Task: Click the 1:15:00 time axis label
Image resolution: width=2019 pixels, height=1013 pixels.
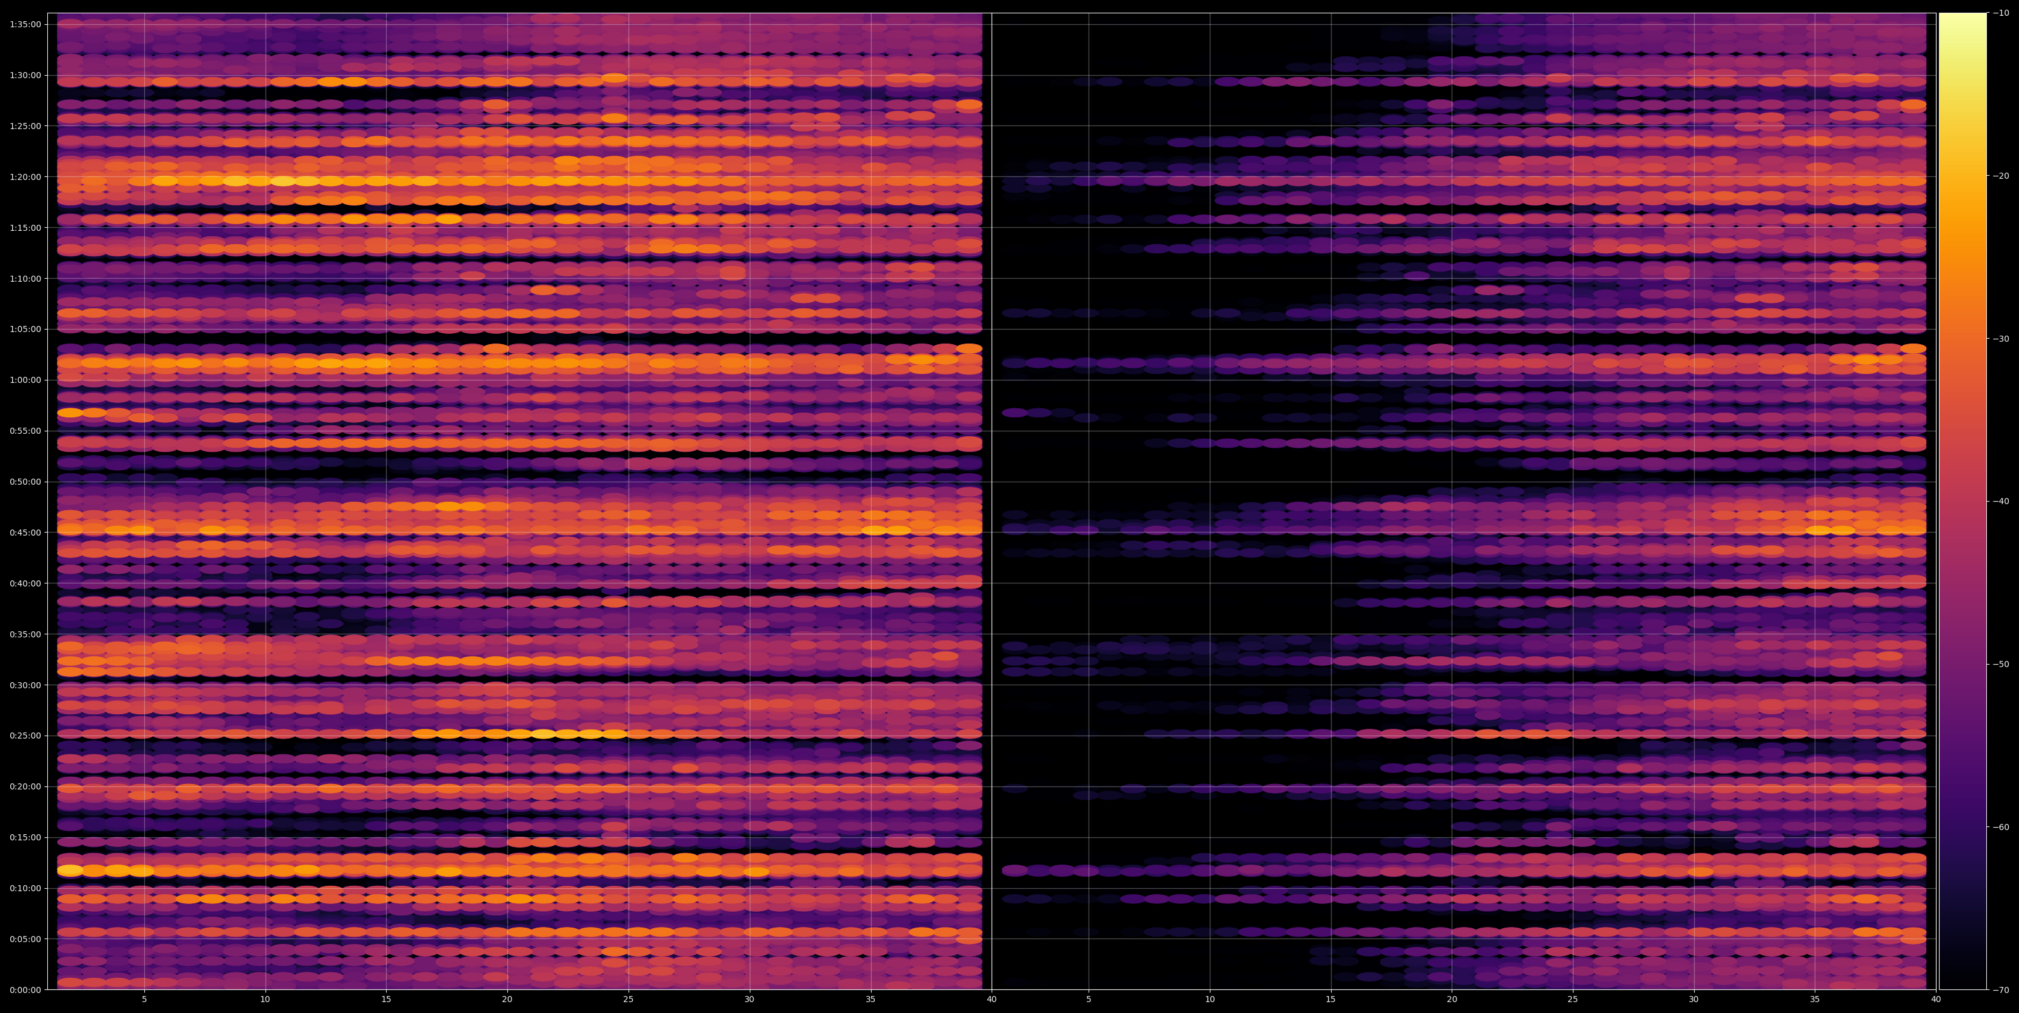Action: pyautogui.click(x=25, y=228)
